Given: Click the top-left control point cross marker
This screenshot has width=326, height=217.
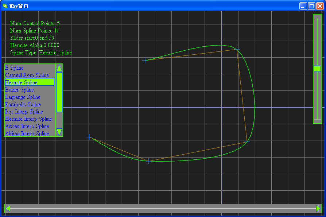Looking at the screenshot, I should pyautogui.click(x=145, y=61).
